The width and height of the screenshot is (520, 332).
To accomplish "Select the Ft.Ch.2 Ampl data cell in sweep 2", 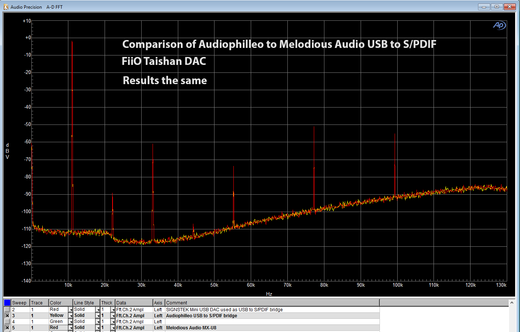I will 134,309.
